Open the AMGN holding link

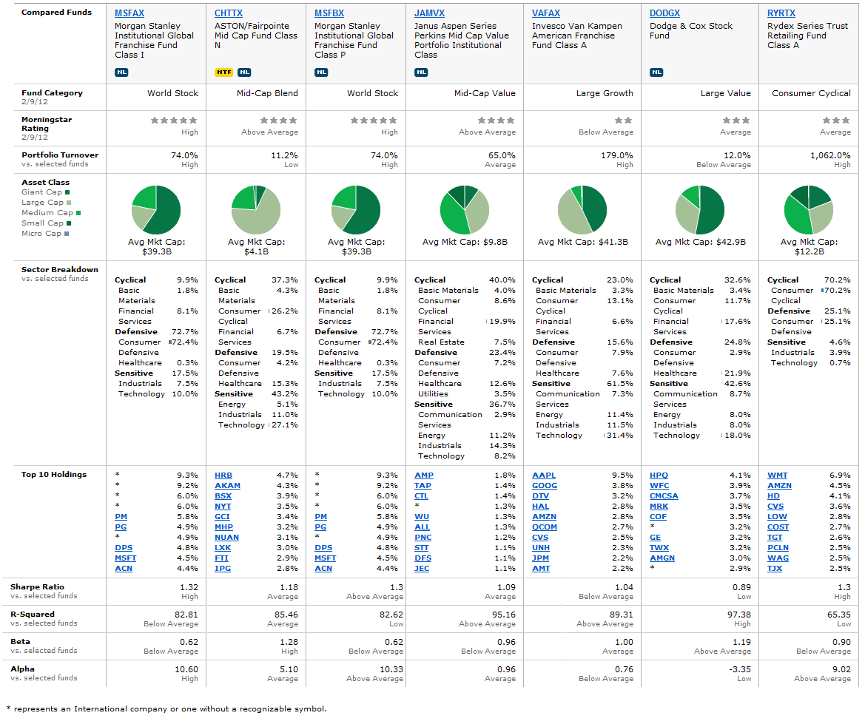pyautogui.click(x=662, y=558)
